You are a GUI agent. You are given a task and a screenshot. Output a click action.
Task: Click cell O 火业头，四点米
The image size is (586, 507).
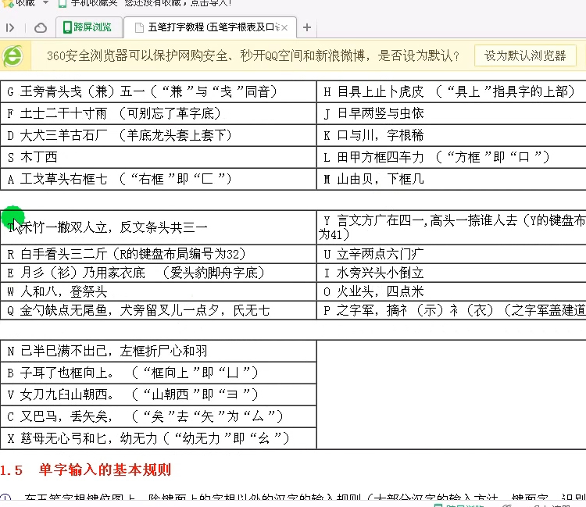452,291
